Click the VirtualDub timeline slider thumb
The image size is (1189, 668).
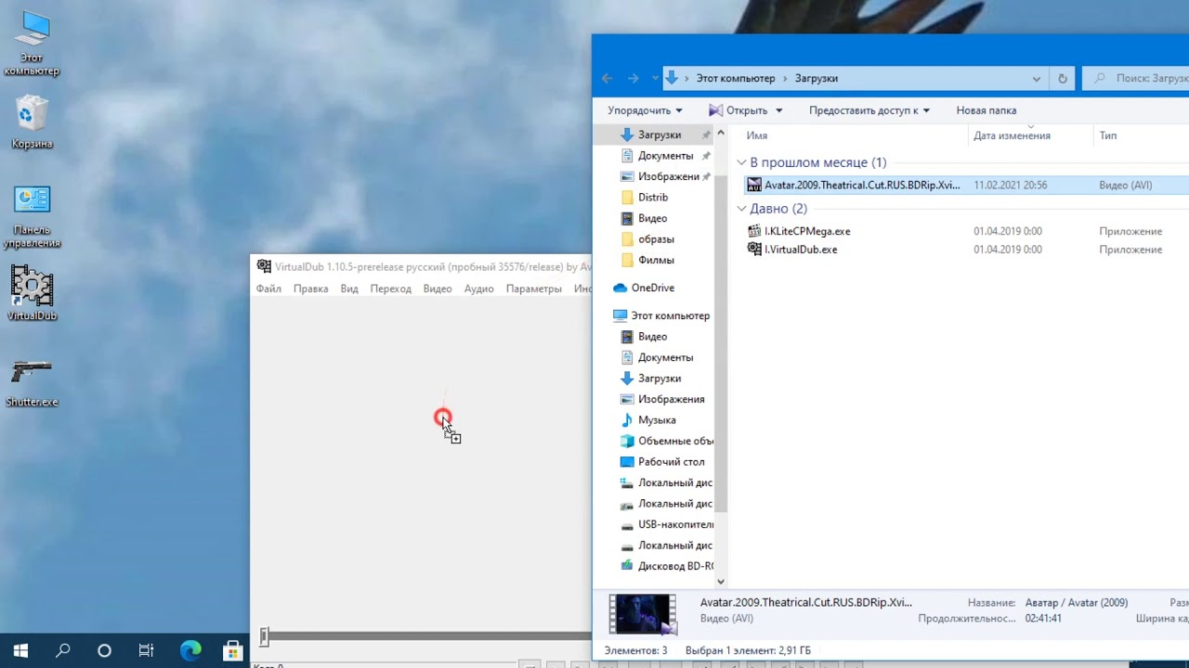[264, 636]
